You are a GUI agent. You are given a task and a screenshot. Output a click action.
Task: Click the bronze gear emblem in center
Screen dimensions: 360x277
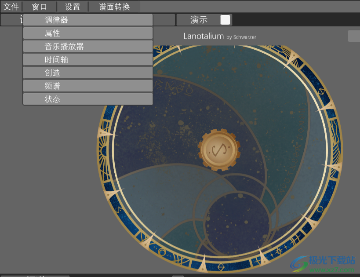219,150
